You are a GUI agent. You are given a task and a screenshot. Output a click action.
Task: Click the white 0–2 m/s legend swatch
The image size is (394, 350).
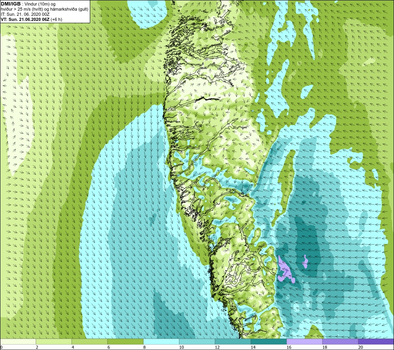click(x=18, y=341)
